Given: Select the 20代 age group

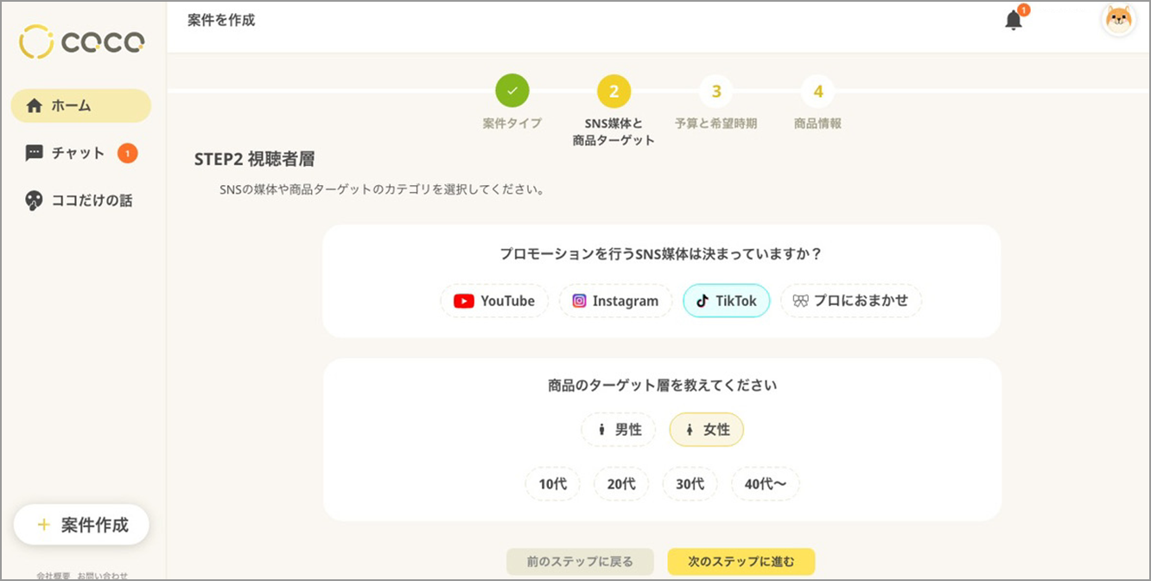Looking at the screenshot, I should pos(620,484).
